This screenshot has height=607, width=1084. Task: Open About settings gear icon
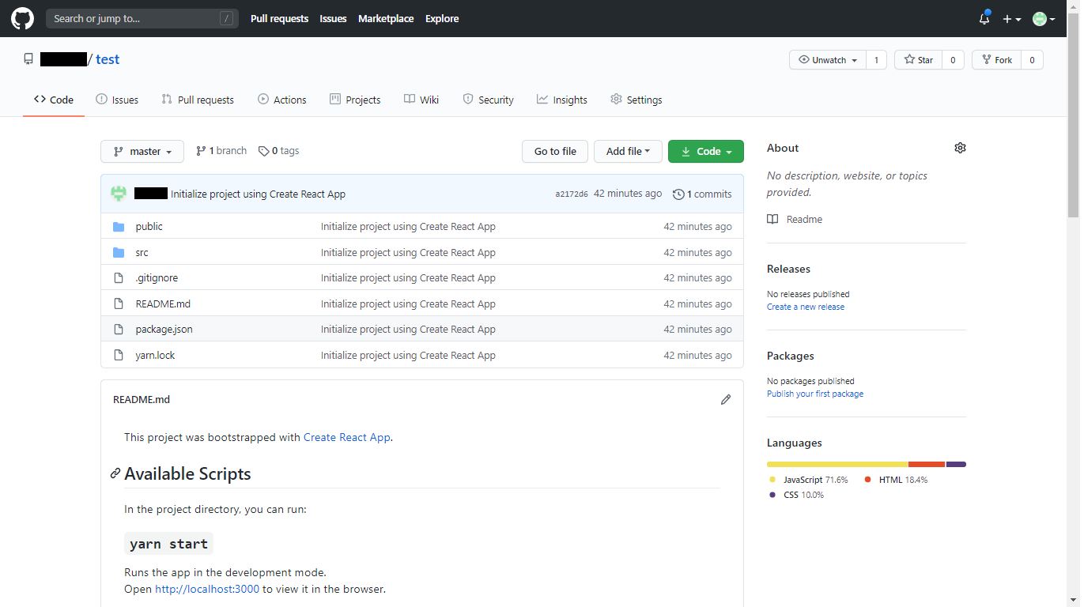960,148
